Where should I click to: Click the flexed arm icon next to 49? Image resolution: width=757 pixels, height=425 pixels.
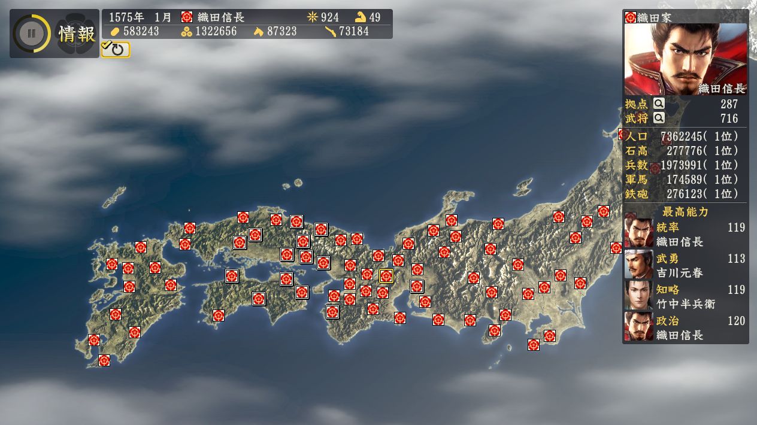pyautogui.click(x=361, y=17)
